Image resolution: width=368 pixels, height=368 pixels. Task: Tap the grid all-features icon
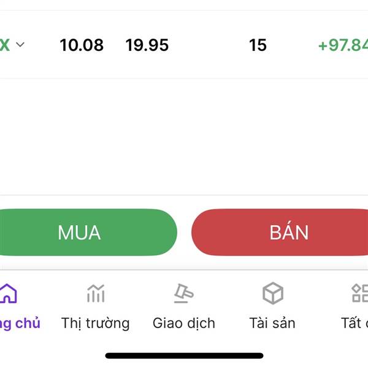[360, 293]
